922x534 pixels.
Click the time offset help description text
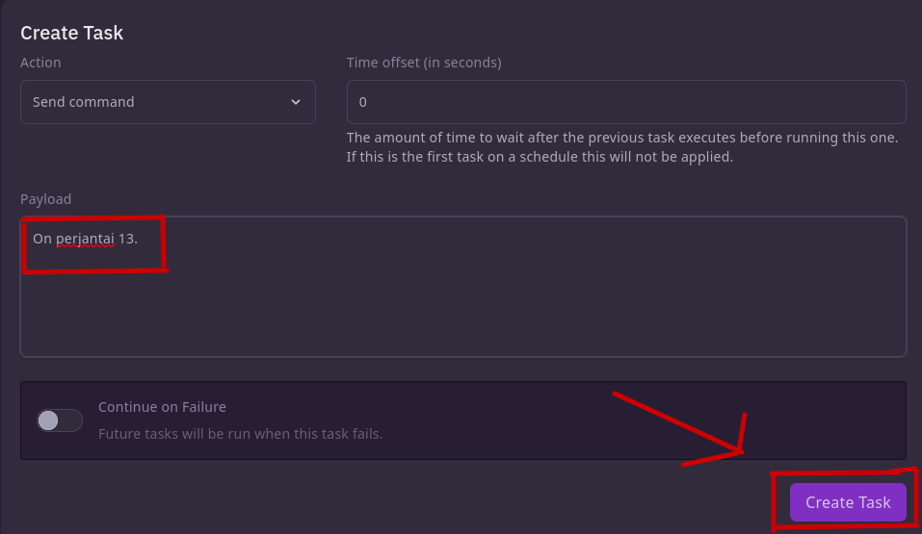tap(622, 146)
